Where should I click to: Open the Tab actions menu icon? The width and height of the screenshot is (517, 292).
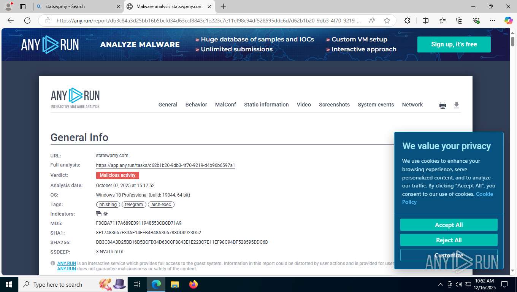(23, 6)
